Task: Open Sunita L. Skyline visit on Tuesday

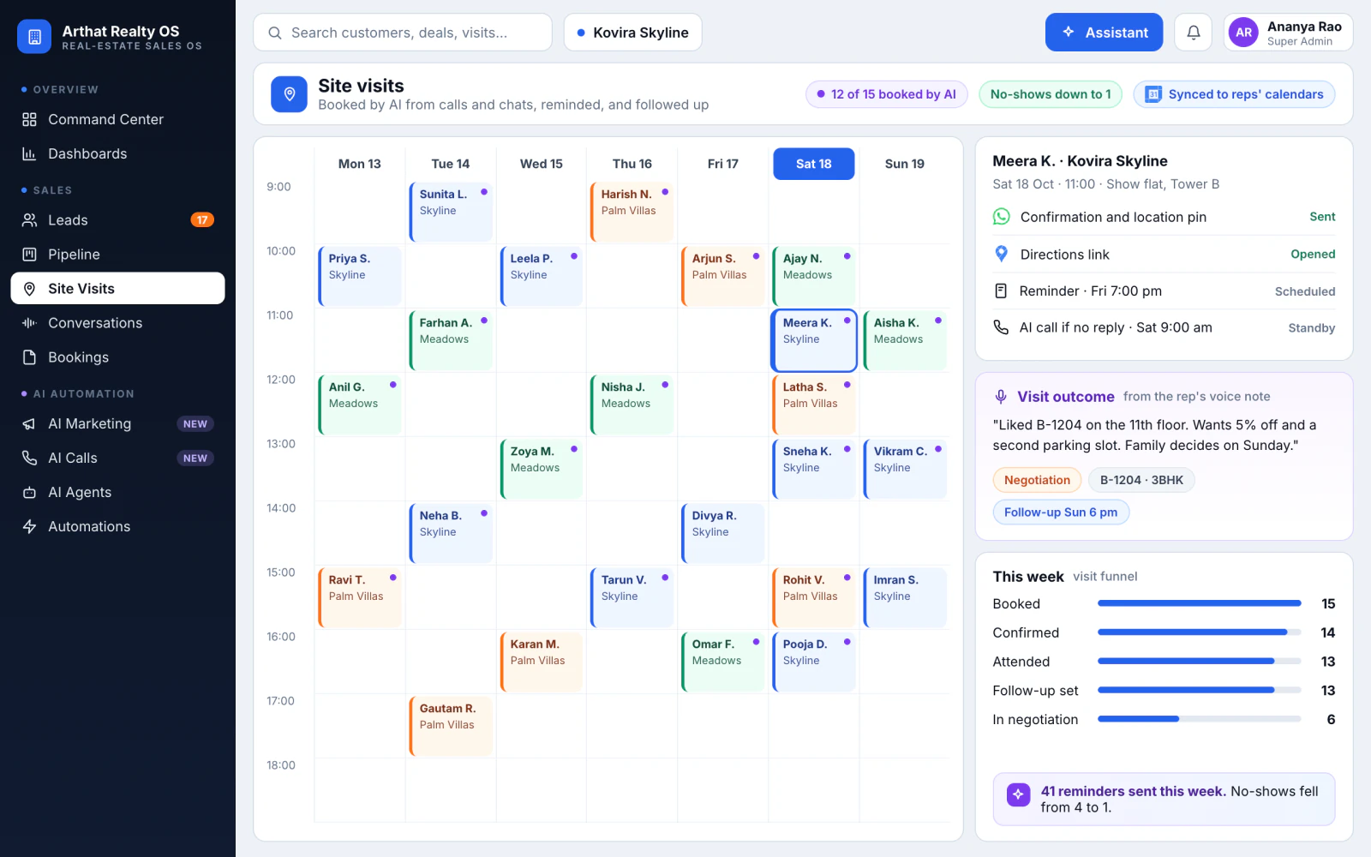Action: tap(451, 212)
